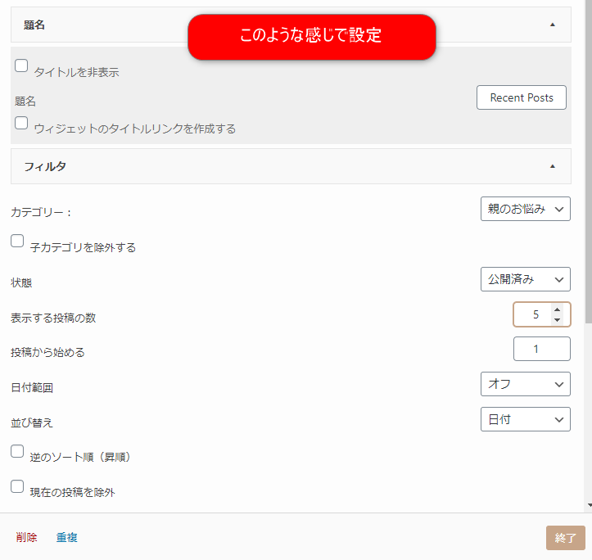Click the 並び替え label
Image resolution: width=592 pixels, height=560 pixels.
click(32, 422)
